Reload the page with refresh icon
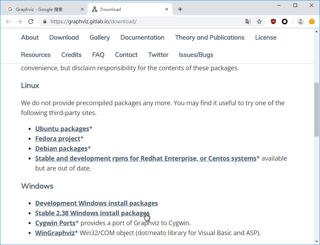This screenshot has height=245, width=320. click(31, 22)
